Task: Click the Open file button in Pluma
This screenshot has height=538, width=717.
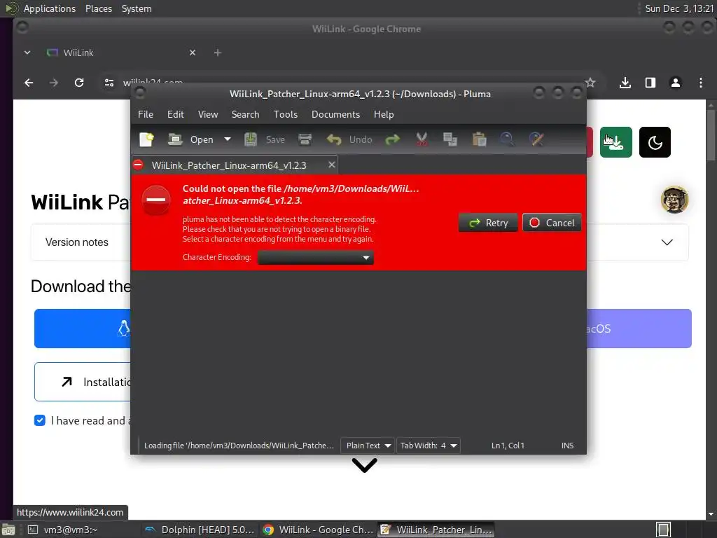Action: (190, 139)
